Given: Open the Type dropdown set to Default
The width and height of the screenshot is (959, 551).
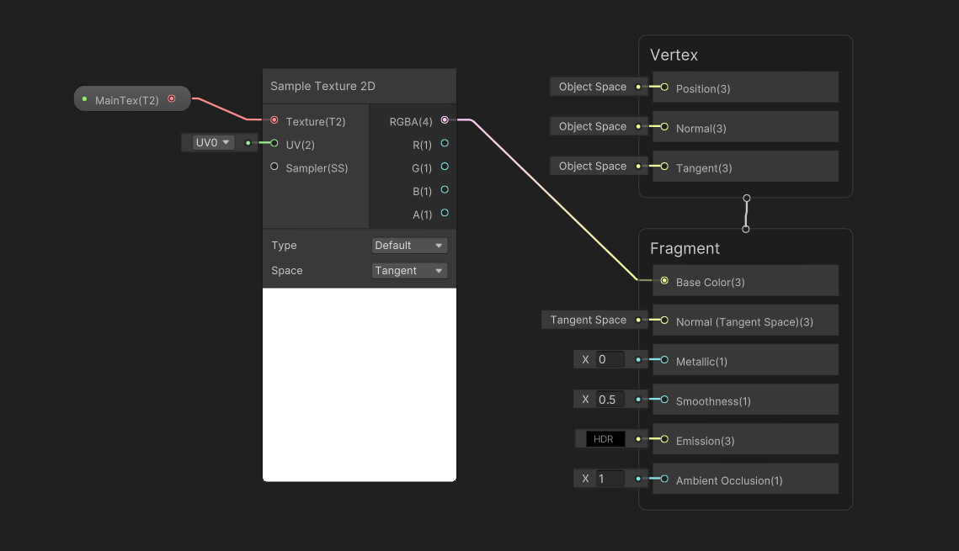Looking at the screenshot, I should click(x=409, y=246).
